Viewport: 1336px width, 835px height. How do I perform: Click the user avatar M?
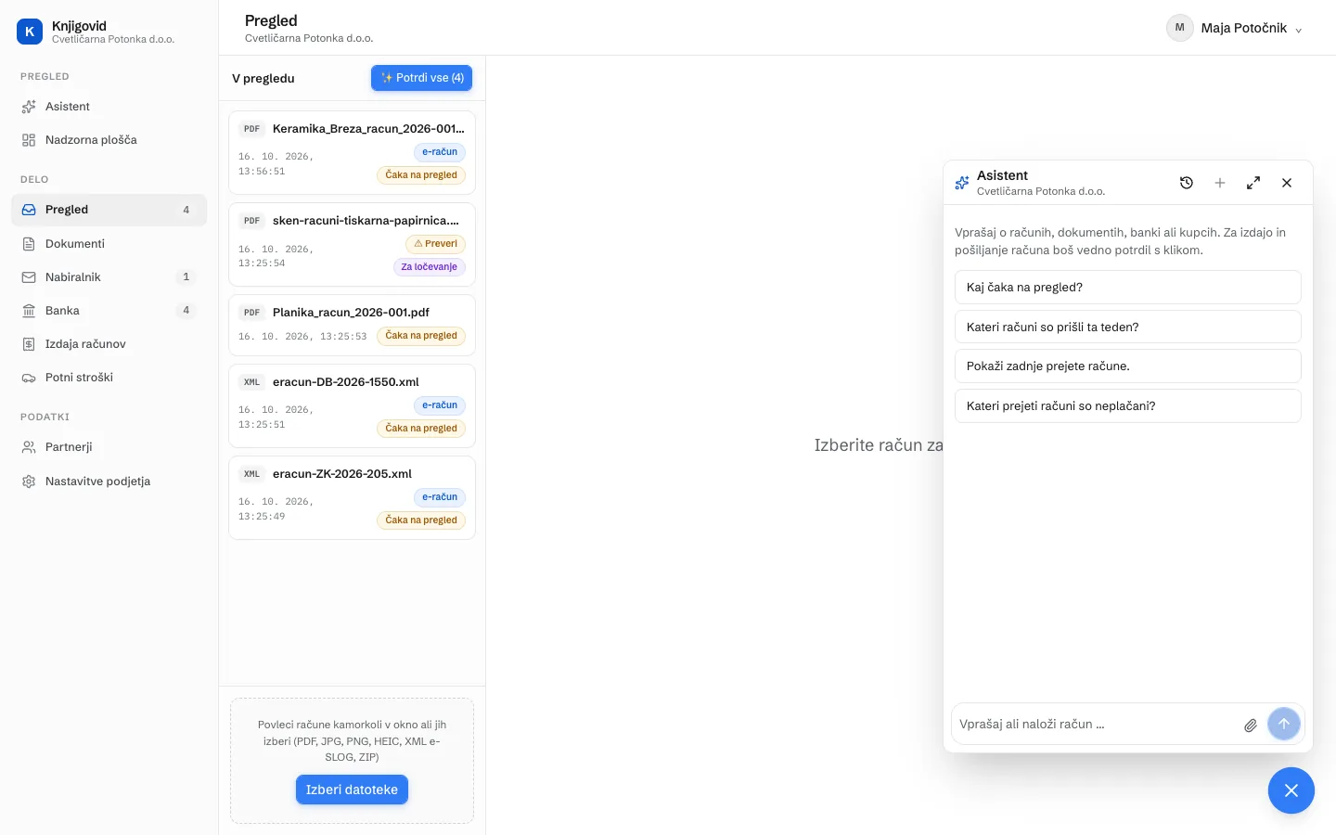(x=1180, y=28)
